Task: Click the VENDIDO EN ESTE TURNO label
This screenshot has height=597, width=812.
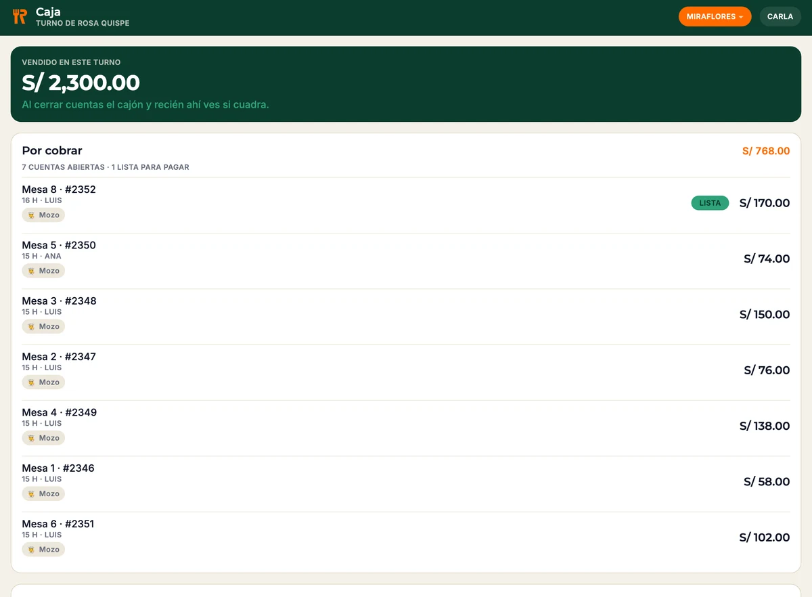Action: pyautogui.click(x=71, y=62)
